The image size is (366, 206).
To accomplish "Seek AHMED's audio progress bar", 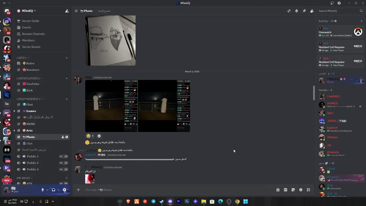I will pyautogui.click(x=340, y=106).
